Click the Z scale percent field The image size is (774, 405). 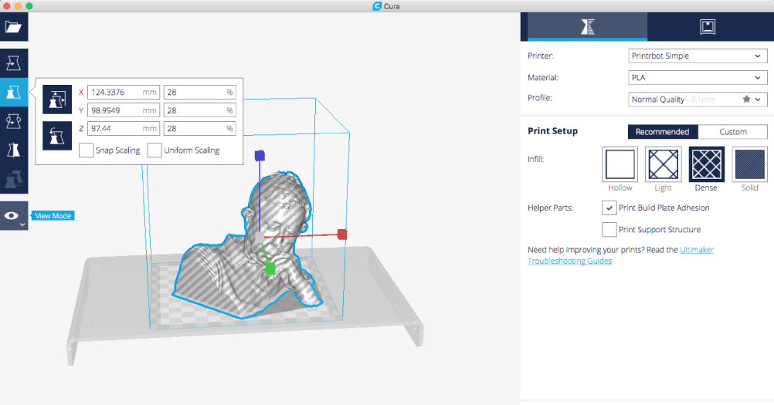(200, 128)
